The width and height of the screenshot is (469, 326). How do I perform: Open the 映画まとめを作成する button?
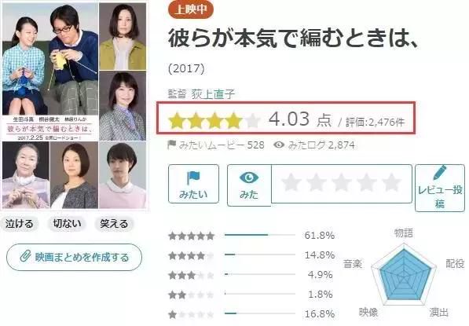point(74,257)
